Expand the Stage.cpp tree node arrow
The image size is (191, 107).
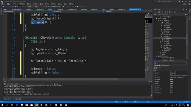coord(162,45)
